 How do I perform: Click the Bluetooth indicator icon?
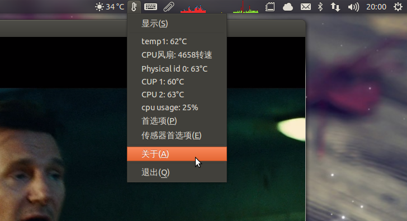pos(320,7)
